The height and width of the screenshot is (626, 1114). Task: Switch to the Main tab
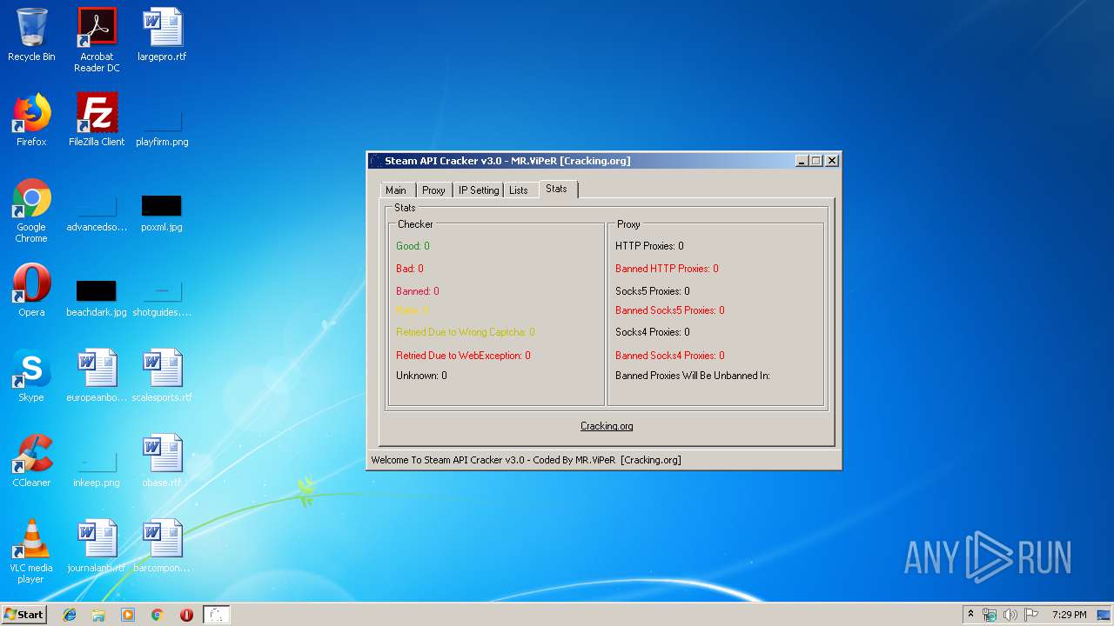coord(396,190)
